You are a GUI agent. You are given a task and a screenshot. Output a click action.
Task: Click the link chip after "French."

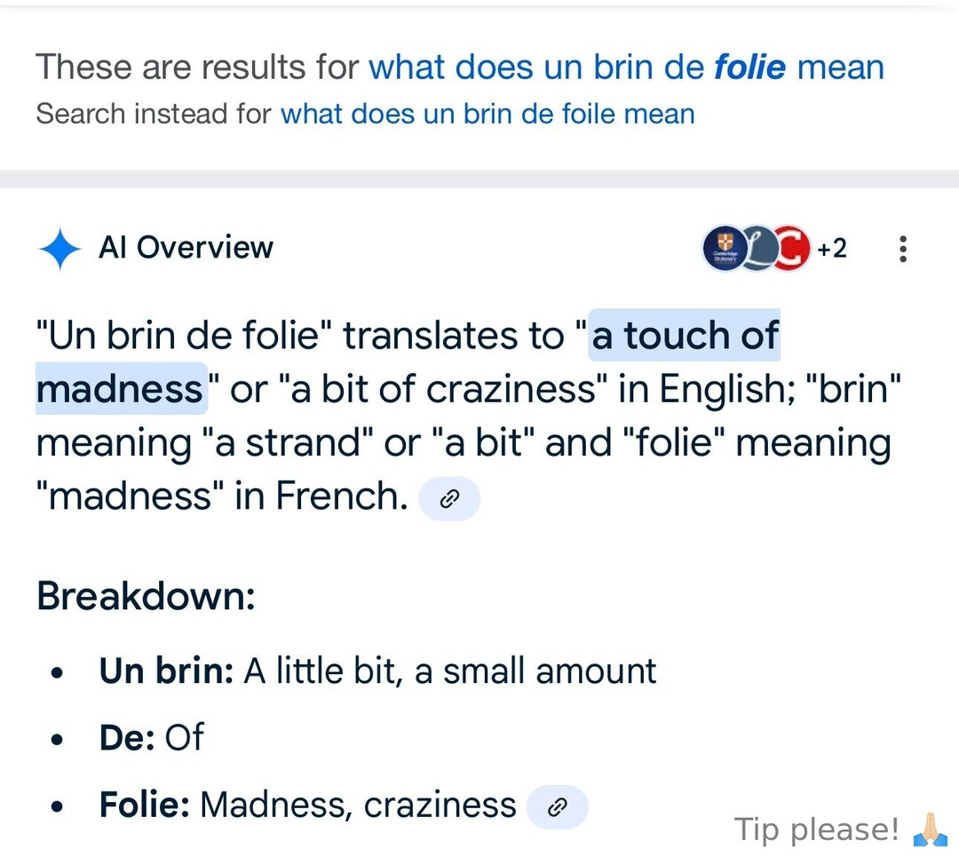[449, 500]
